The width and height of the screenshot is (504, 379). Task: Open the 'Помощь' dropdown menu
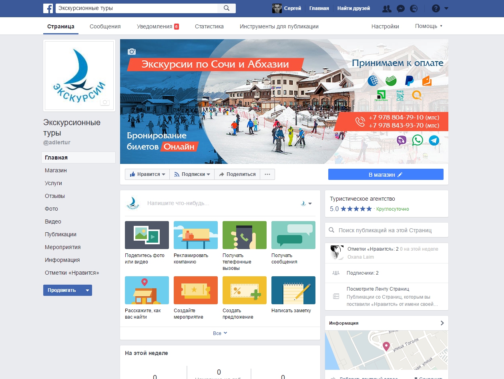(429, 26)
